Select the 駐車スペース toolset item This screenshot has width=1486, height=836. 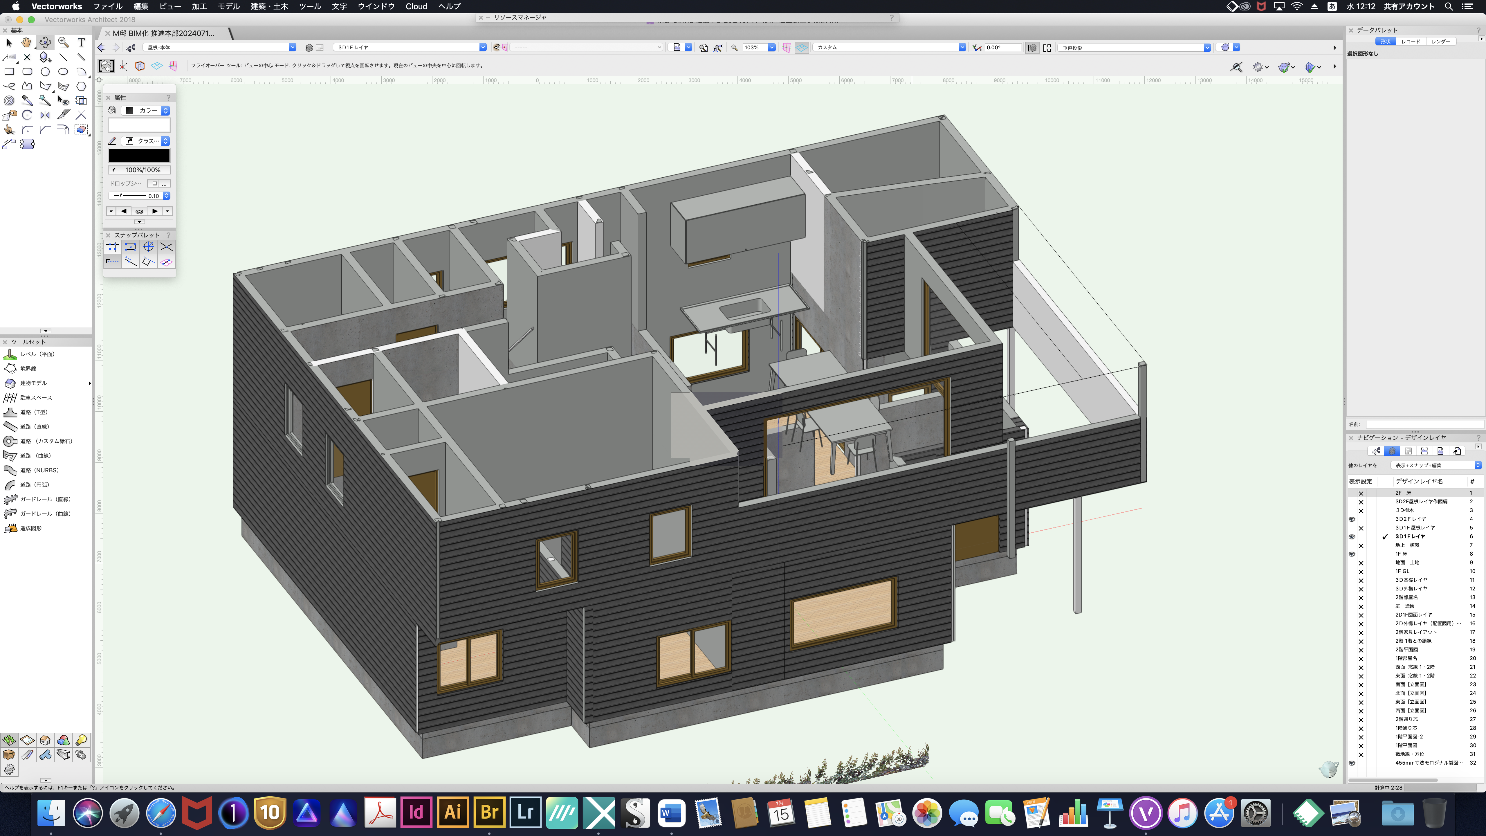pos(36,397)
